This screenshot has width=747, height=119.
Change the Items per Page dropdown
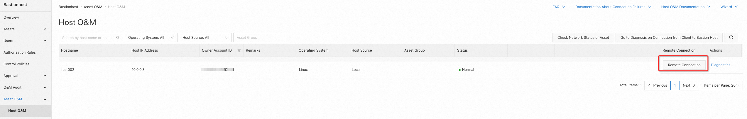click(x=721, y=85)
